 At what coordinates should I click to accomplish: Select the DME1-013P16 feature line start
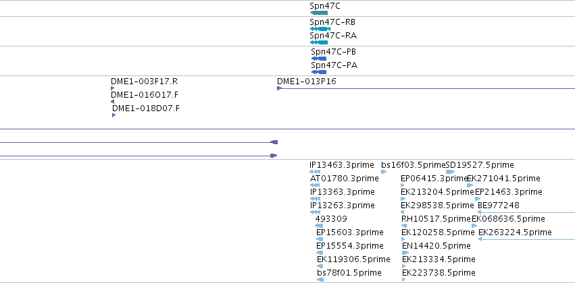pos(280,88)
